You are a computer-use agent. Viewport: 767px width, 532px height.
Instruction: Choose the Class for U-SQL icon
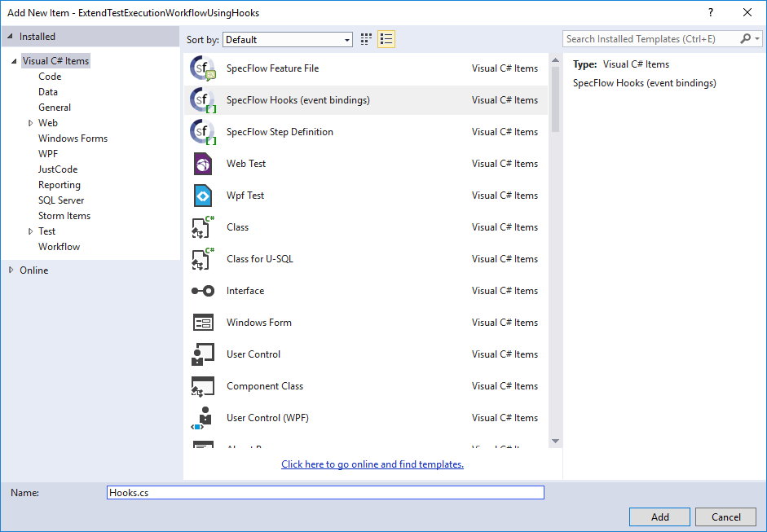(203, 258)
